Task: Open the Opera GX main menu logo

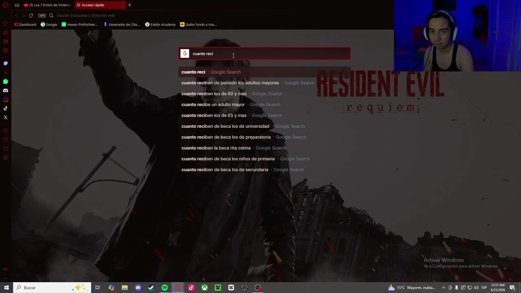Action: (x=6, y=5)
